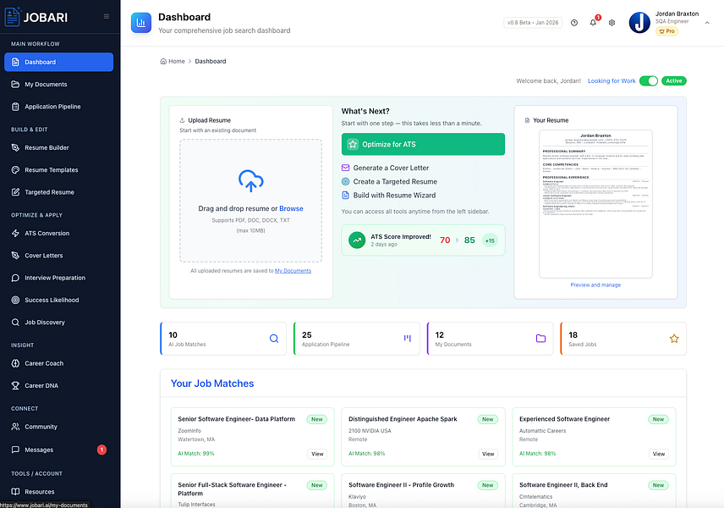Viewport: 724px width, 508px height.
Task: Open My Documents in the sidebar
Action: [x=58, y=84]
